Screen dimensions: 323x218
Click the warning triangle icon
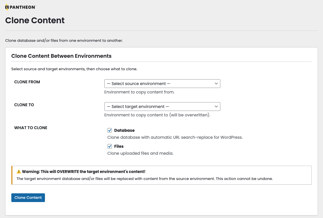[x=19, y=171]
